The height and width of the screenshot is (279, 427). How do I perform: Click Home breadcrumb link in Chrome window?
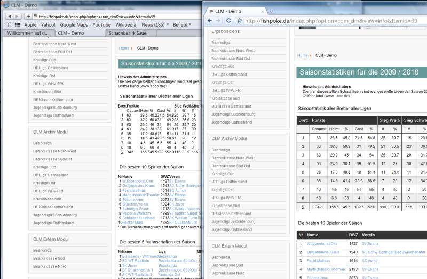point(302,55)
